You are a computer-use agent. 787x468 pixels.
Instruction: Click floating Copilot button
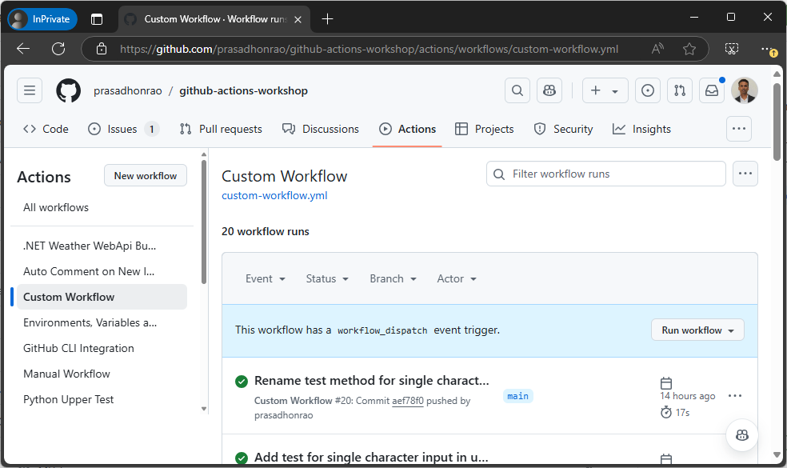coord(742,435)
